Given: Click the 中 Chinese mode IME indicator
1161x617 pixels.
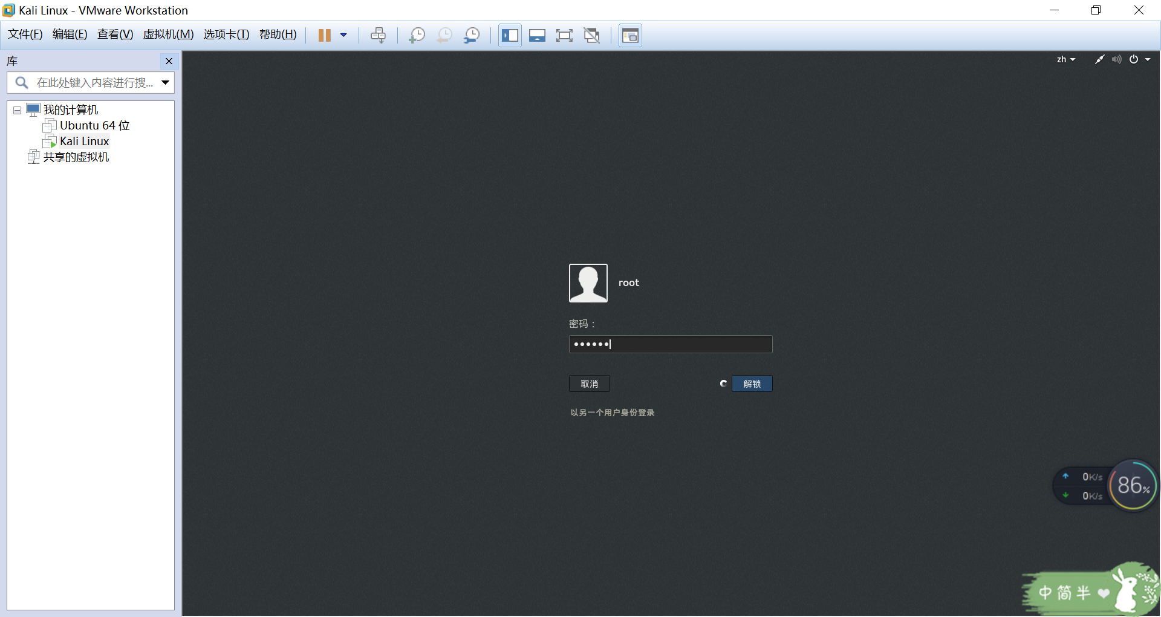Looking at the screenshot, I should 1046,592.
